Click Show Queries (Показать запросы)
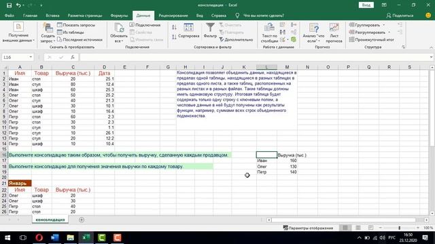This screenshot has height=244, width=435. coord(76,25)
